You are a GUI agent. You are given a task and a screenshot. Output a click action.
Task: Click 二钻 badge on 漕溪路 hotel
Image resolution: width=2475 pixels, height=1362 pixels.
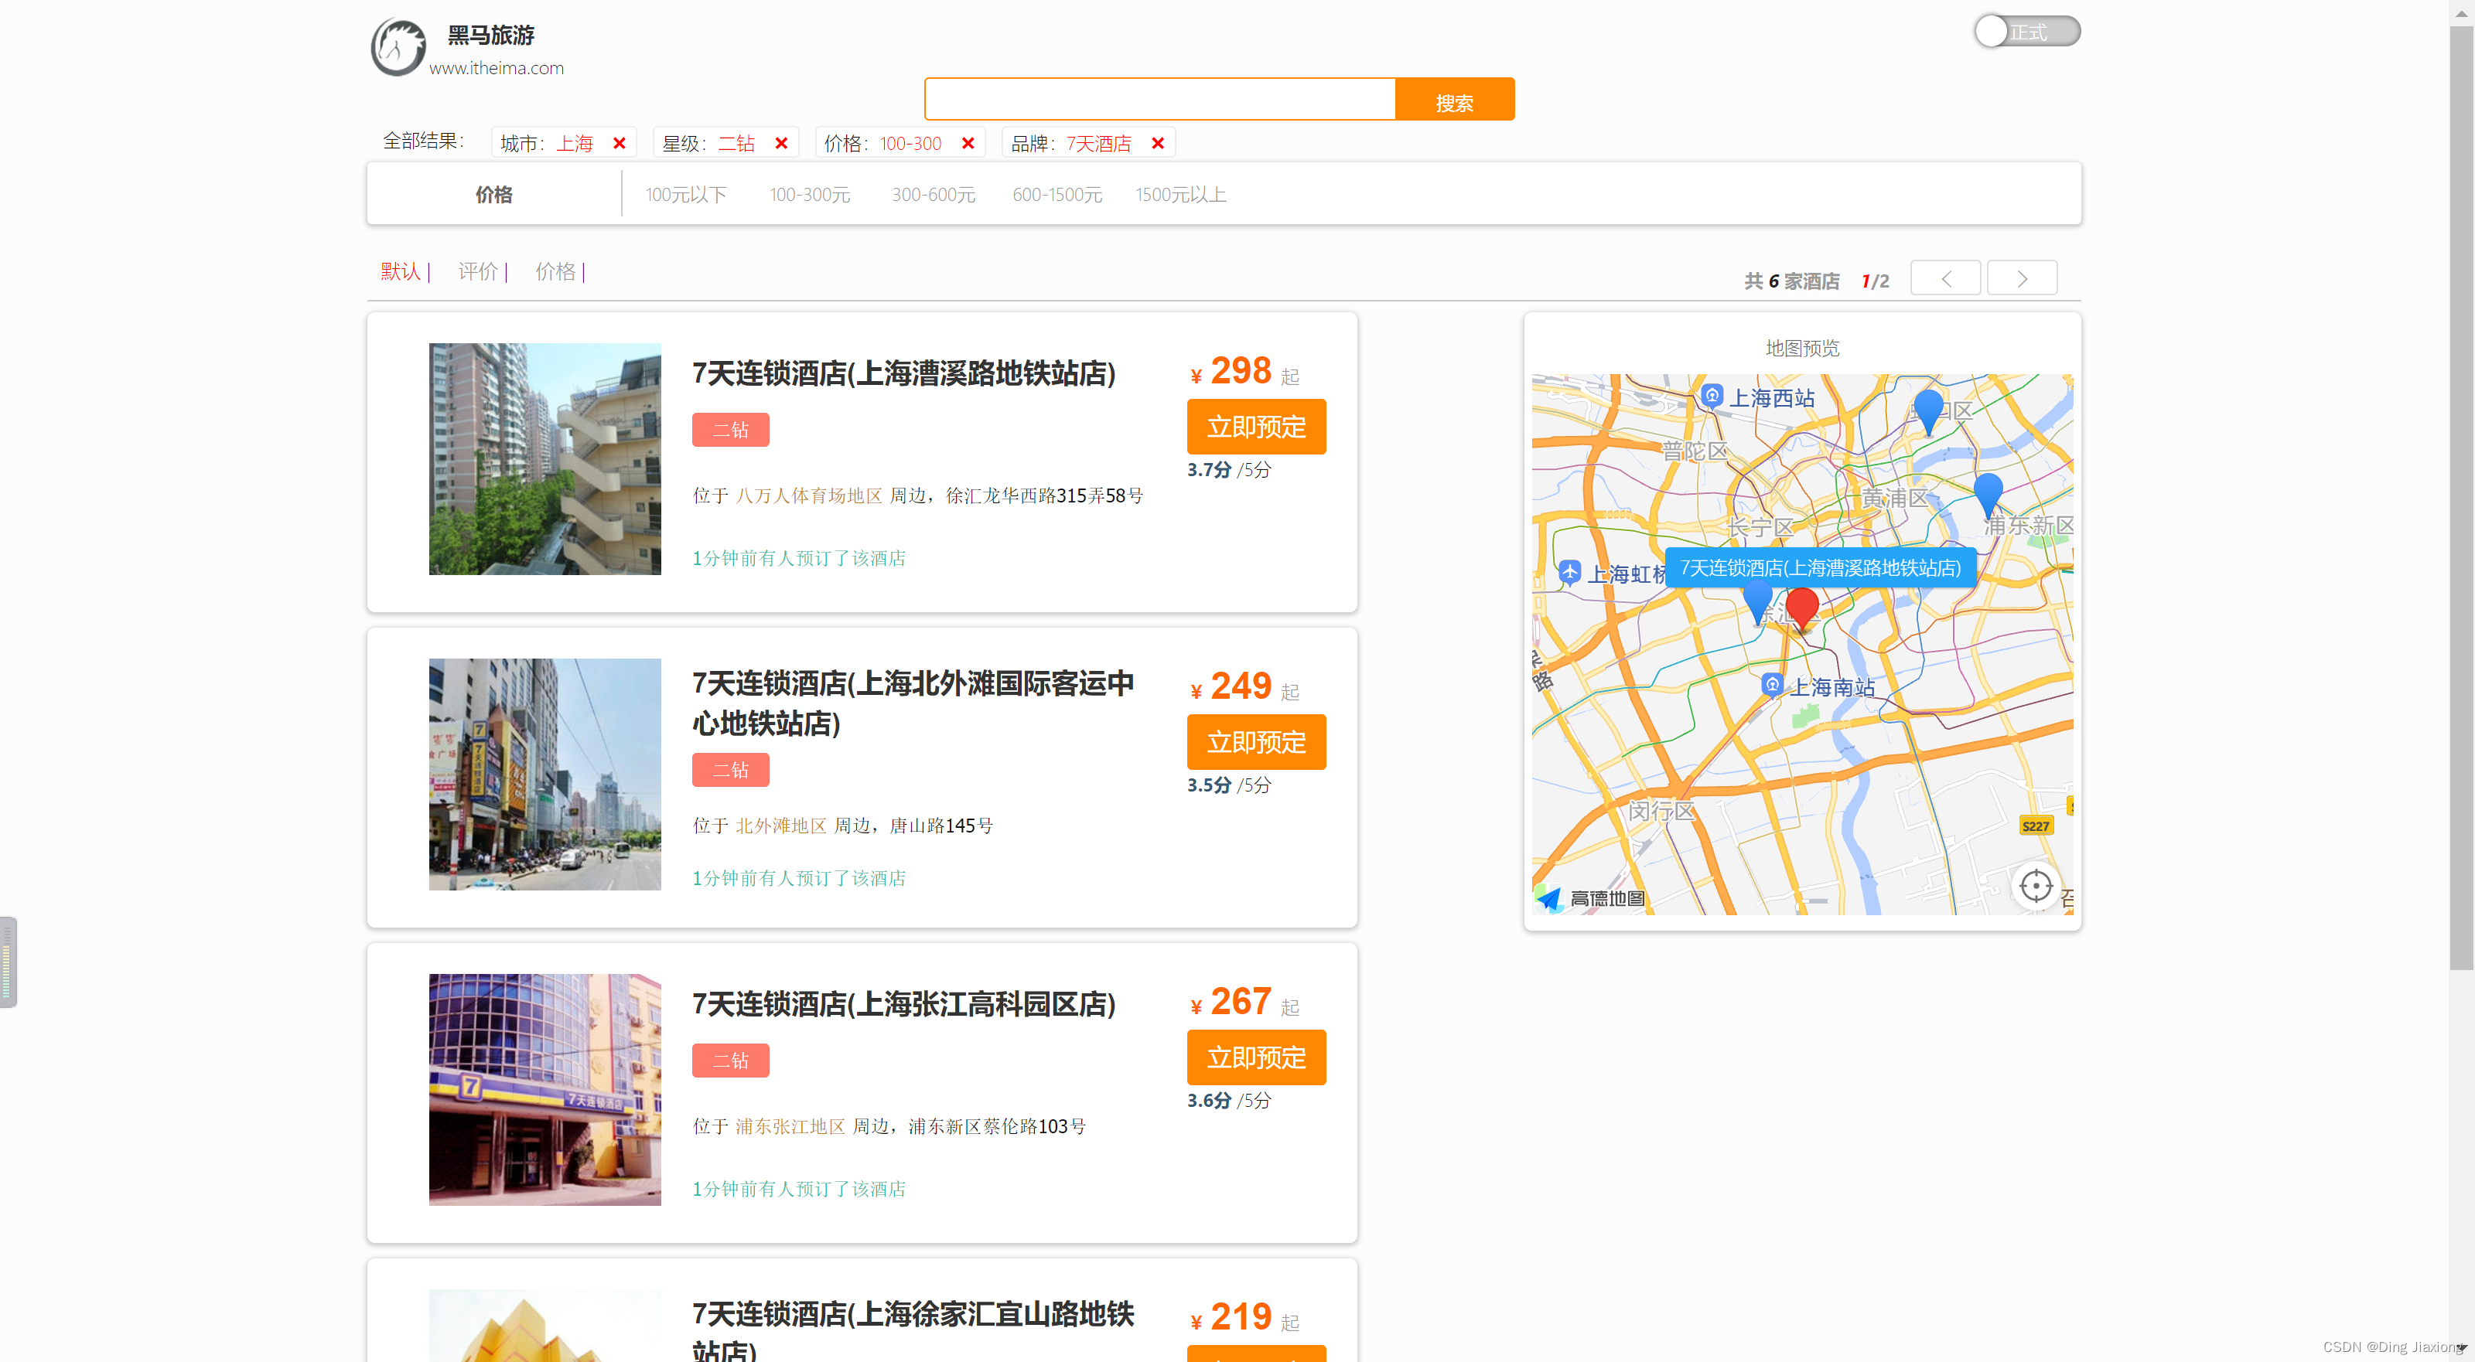730,431
